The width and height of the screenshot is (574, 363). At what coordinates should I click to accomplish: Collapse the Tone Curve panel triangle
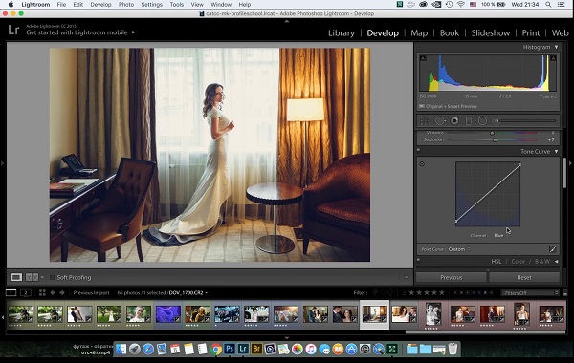click(557, 151)
